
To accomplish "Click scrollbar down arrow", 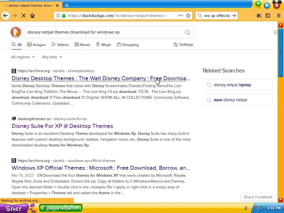I will tap(281, 200).
